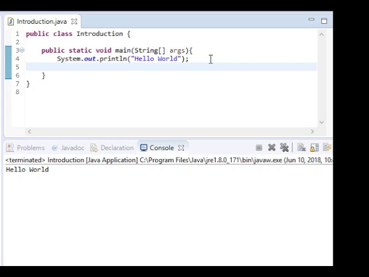Click the Clear Console icon
This screenshot has height=277, width=369.
301,148
